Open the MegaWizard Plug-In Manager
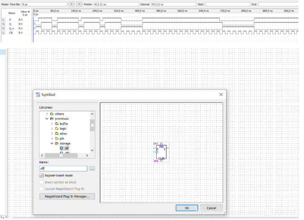 click(x=67, y=197)
